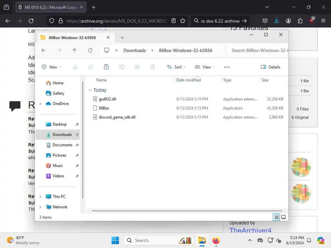
Task: Click the Copy icon in Explorer toolbar
Action: 91,67
